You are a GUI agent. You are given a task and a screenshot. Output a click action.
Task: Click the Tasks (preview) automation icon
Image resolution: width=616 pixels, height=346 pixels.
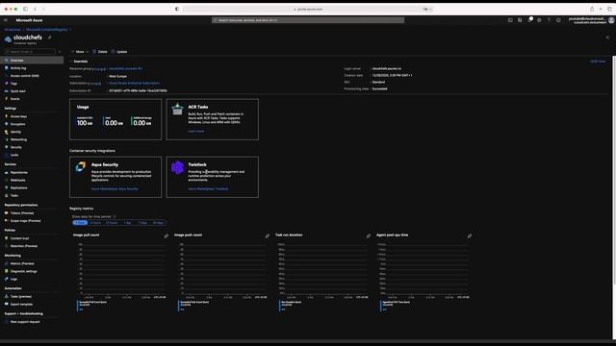tap(7, 297)
